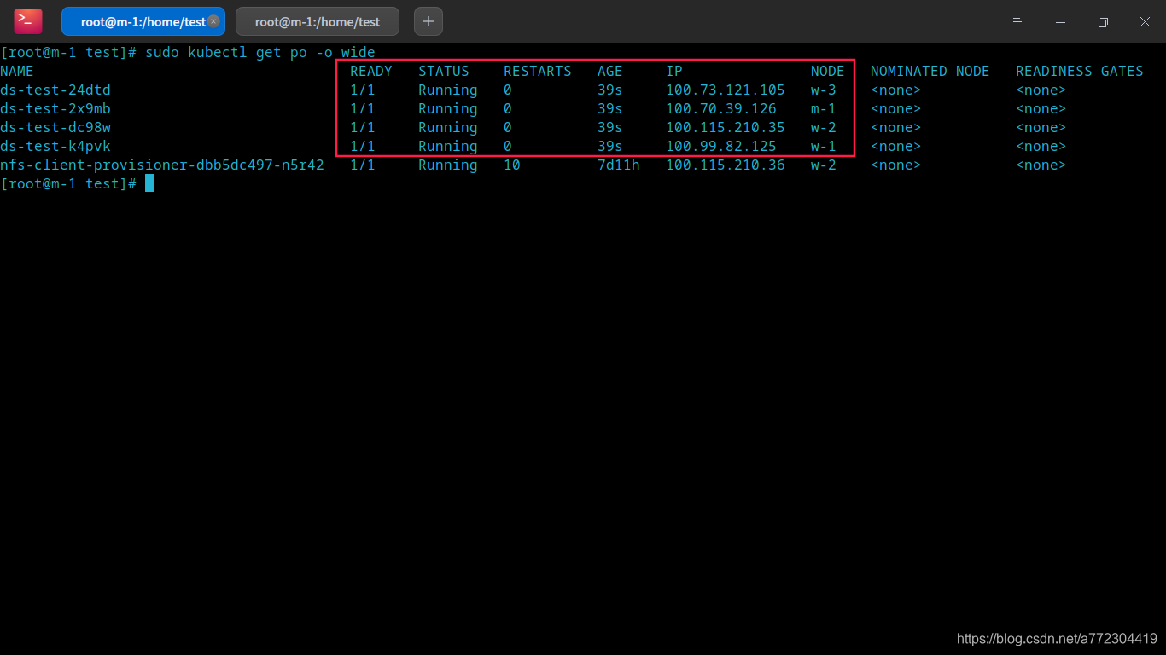1166x655 pixels.
Task: Click node value w-1
Action: (824, 147)
